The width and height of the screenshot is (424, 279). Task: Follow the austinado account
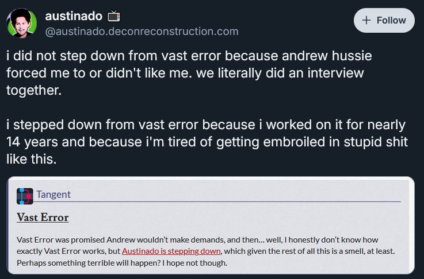(x=384, y=20)
